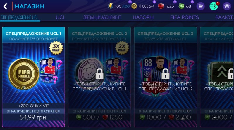Go to the home screen icon
The height and width of the screenshot is (130, 234).
pyautogui.click(x=227, y=6)
